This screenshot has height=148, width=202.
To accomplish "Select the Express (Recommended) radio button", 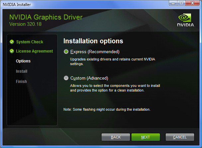I will [66, 52].
